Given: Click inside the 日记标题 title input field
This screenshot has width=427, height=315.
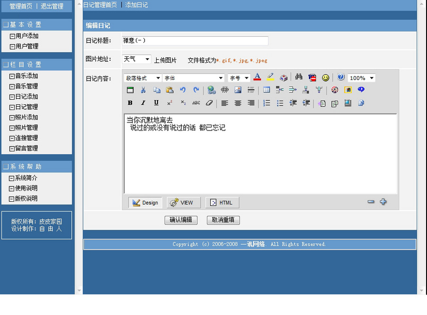Looking at the screenshot, I should [195, 41].
